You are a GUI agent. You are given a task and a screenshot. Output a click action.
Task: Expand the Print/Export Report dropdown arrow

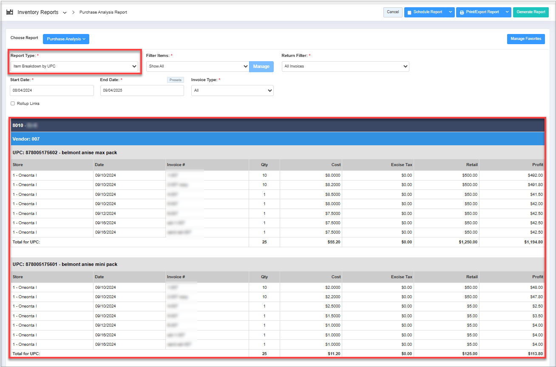point(507,12)
